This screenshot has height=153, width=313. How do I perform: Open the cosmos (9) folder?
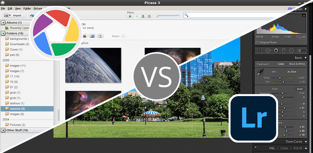click(x=27, y=109)
